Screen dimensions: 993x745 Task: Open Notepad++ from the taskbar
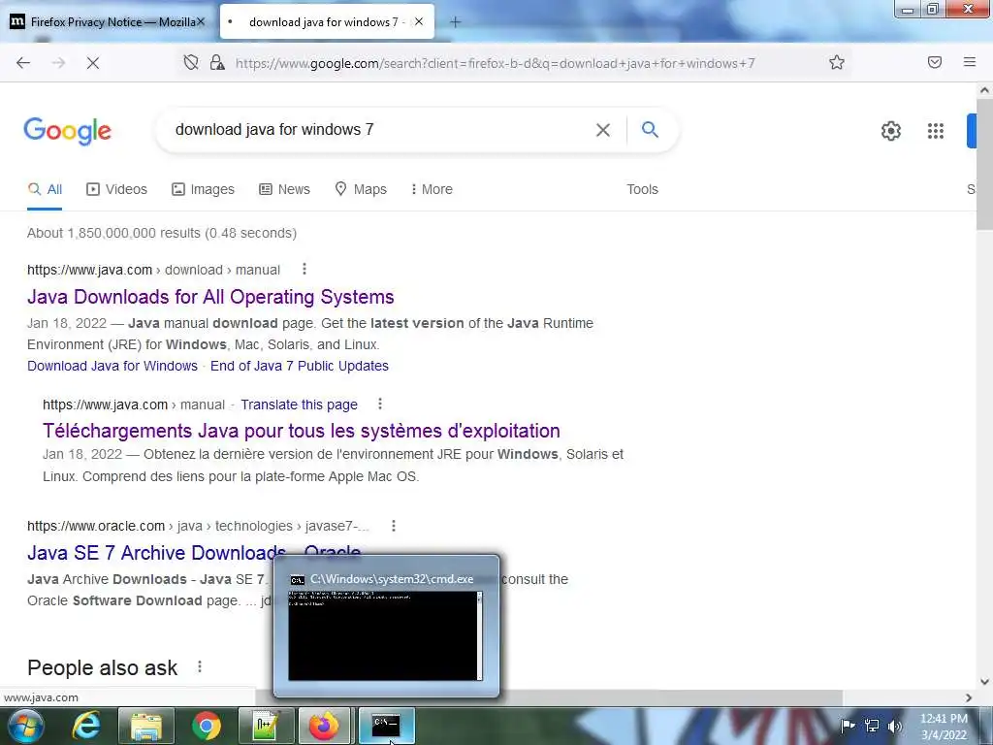[x=266, y=726]
